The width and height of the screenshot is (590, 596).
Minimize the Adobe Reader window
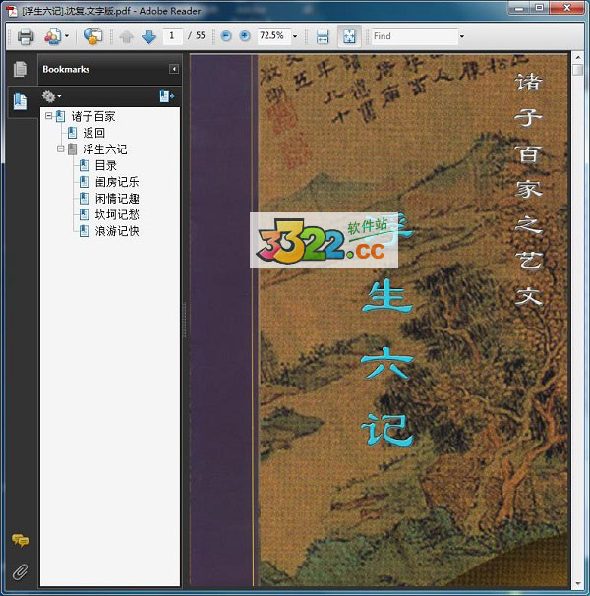[x=519, y=8]
